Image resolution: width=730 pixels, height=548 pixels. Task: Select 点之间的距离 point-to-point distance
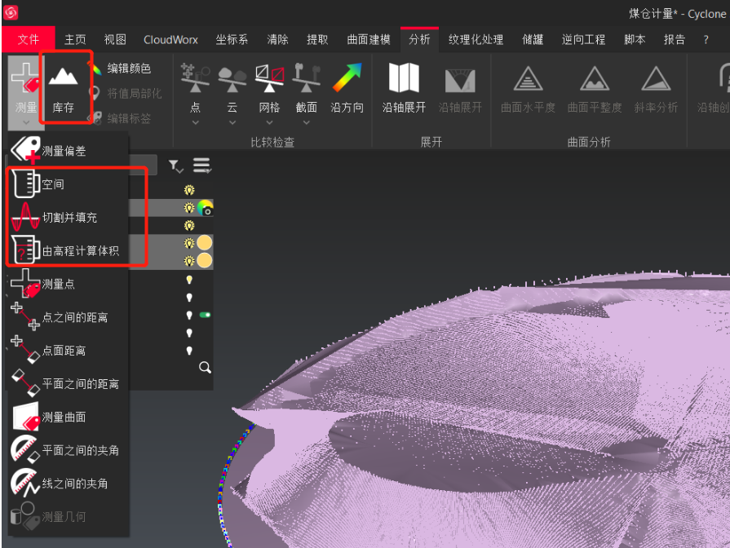(x=68, y=317)
